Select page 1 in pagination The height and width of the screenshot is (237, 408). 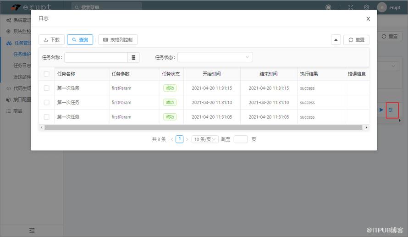[x=180, y=139]
